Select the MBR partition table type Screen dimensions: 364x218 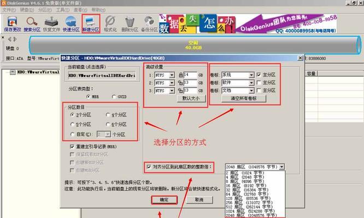[88, 96]
